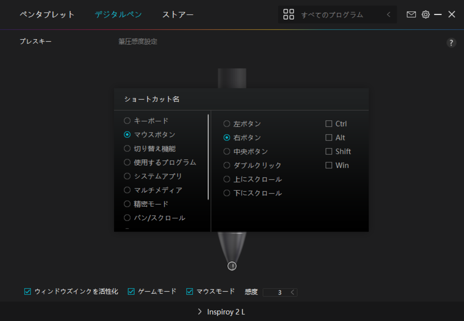464x321 pixels.
Task: Open settings via the gear icon
Action: [426, 15]
